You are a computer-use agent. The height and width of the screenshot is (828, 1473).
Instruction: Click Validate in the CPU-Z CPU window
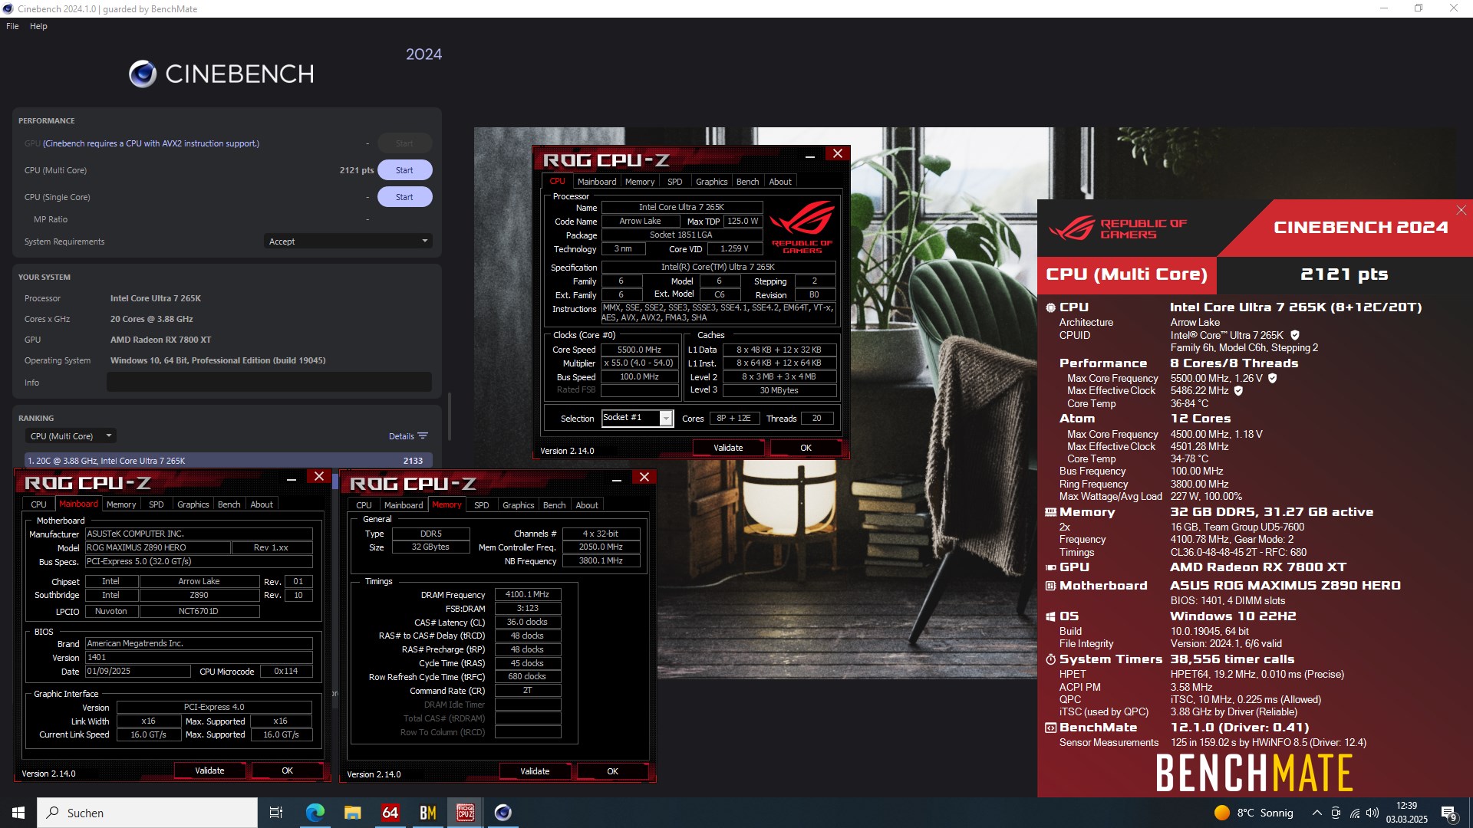pos(728,448)
